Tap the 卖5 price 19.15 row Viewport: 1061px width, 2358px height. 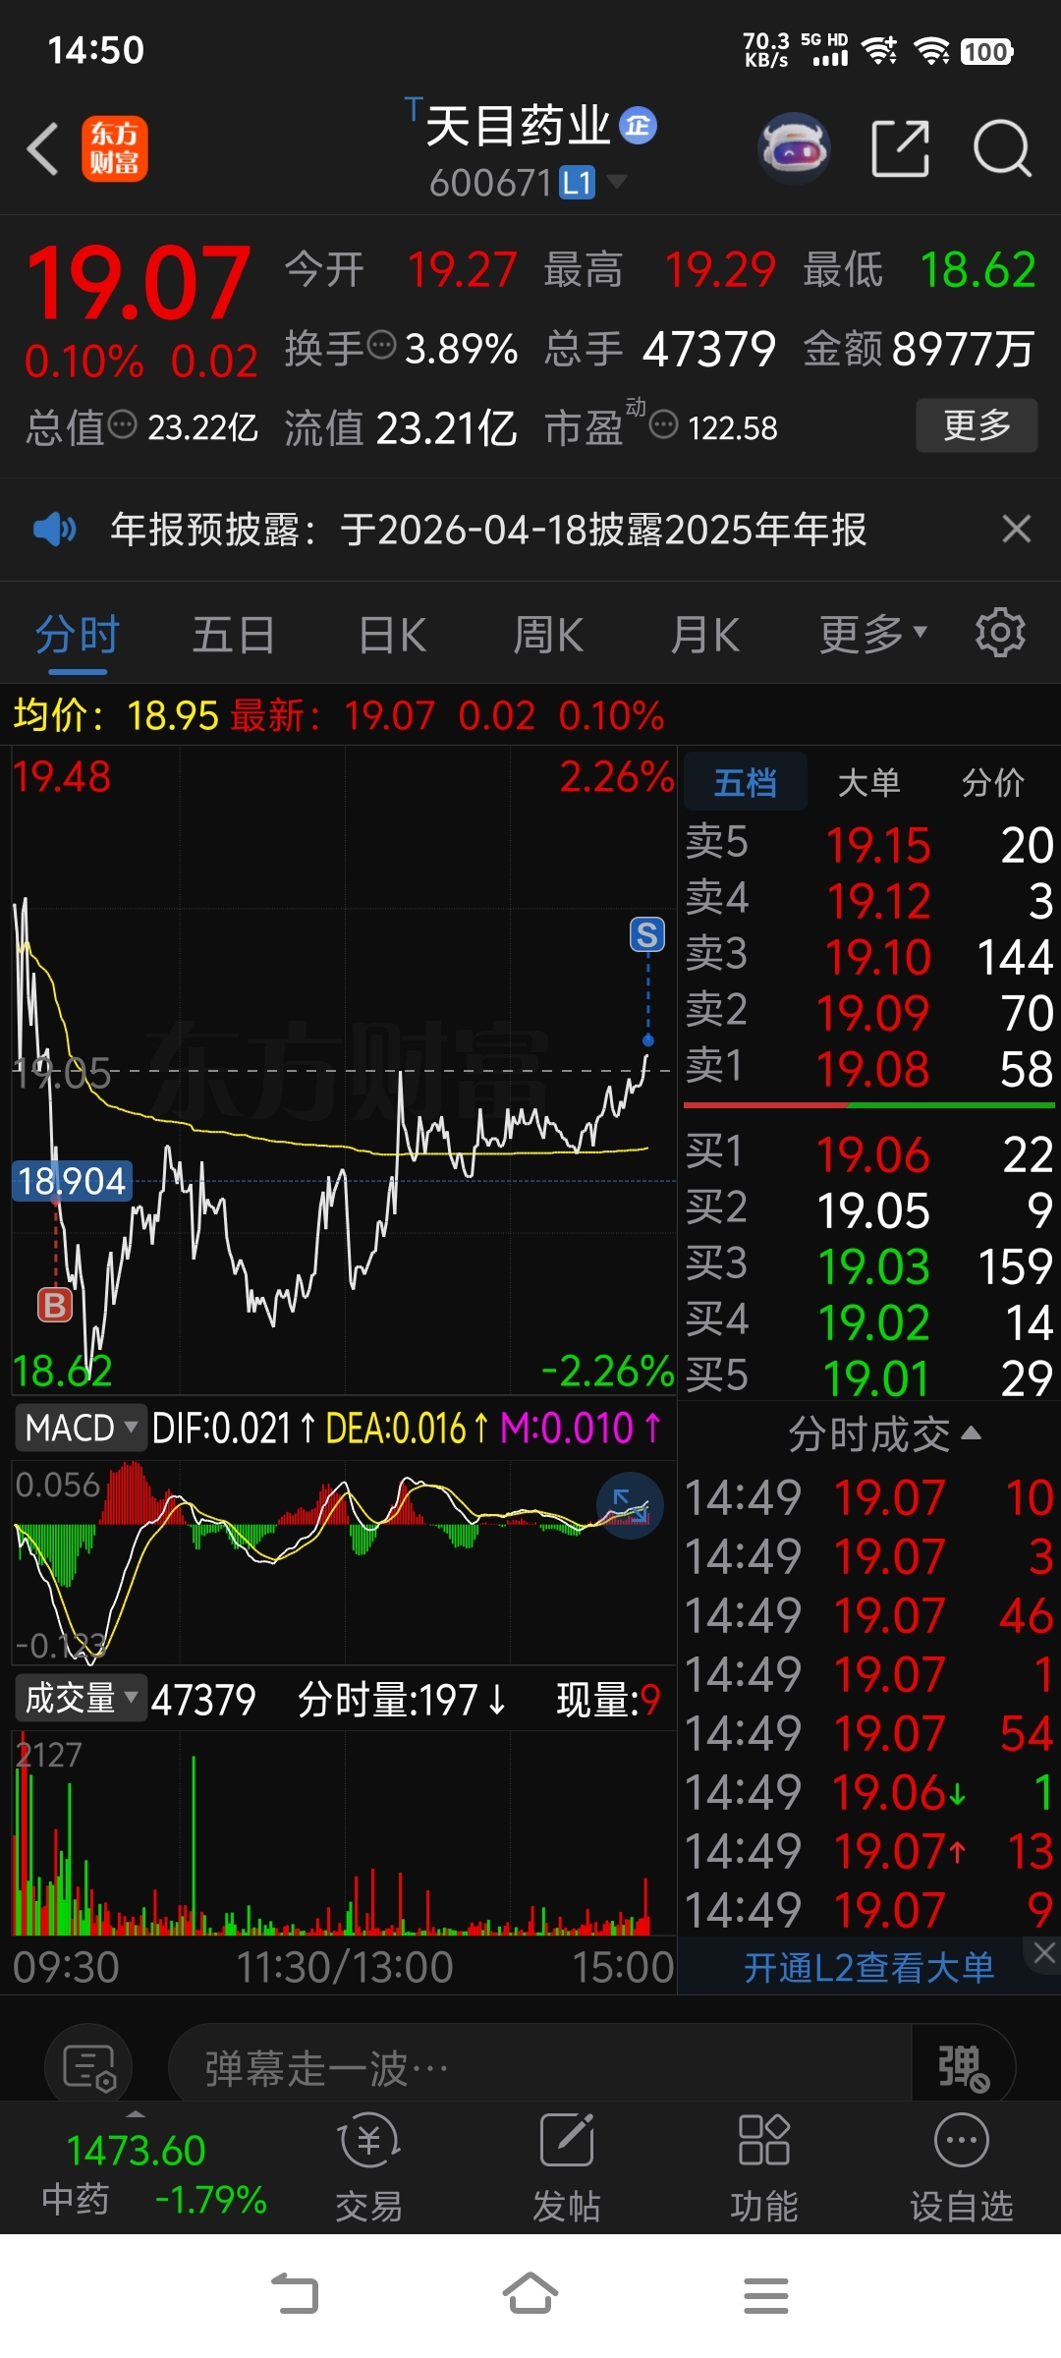[x=869, y=844]
